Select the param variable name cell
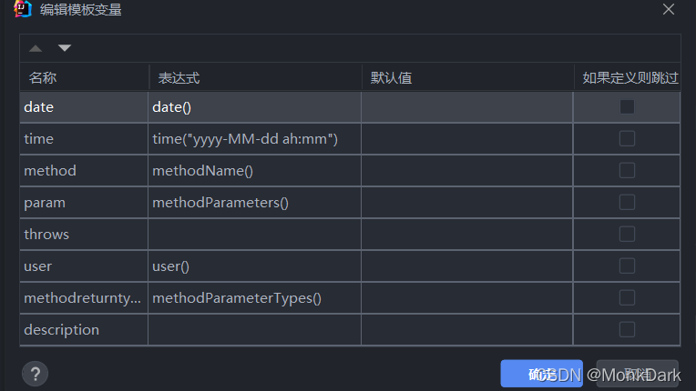This screenshot has width=696, height=391. [x=84, y=203]
